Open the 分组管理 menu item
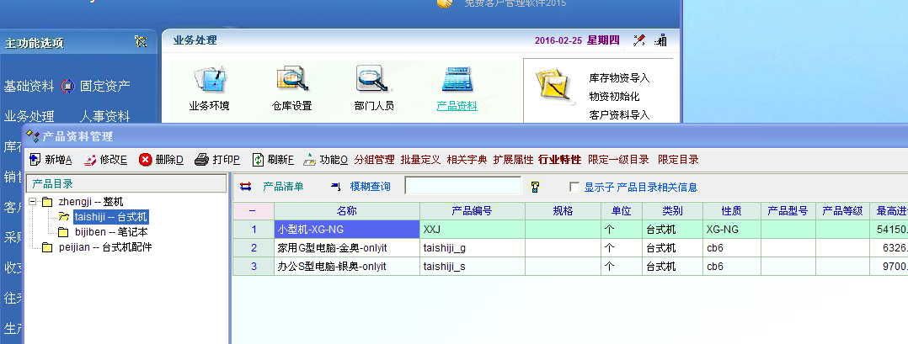 tap(374, 160)
